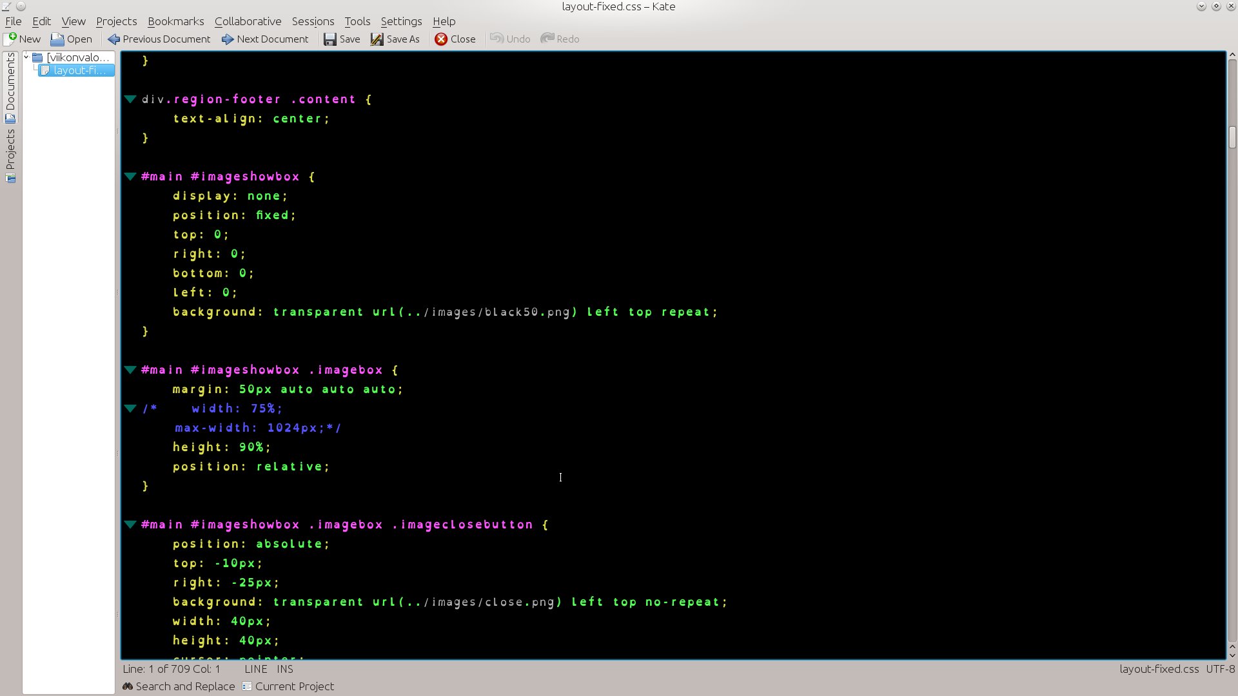Image resolution: width=1238 pixels, height=696 pixels.
Task: Open the Projects side panel tab
Action: 10,155
